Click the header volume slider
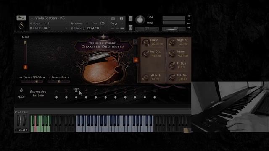The image size is (269, 151). tap(174, 29)
